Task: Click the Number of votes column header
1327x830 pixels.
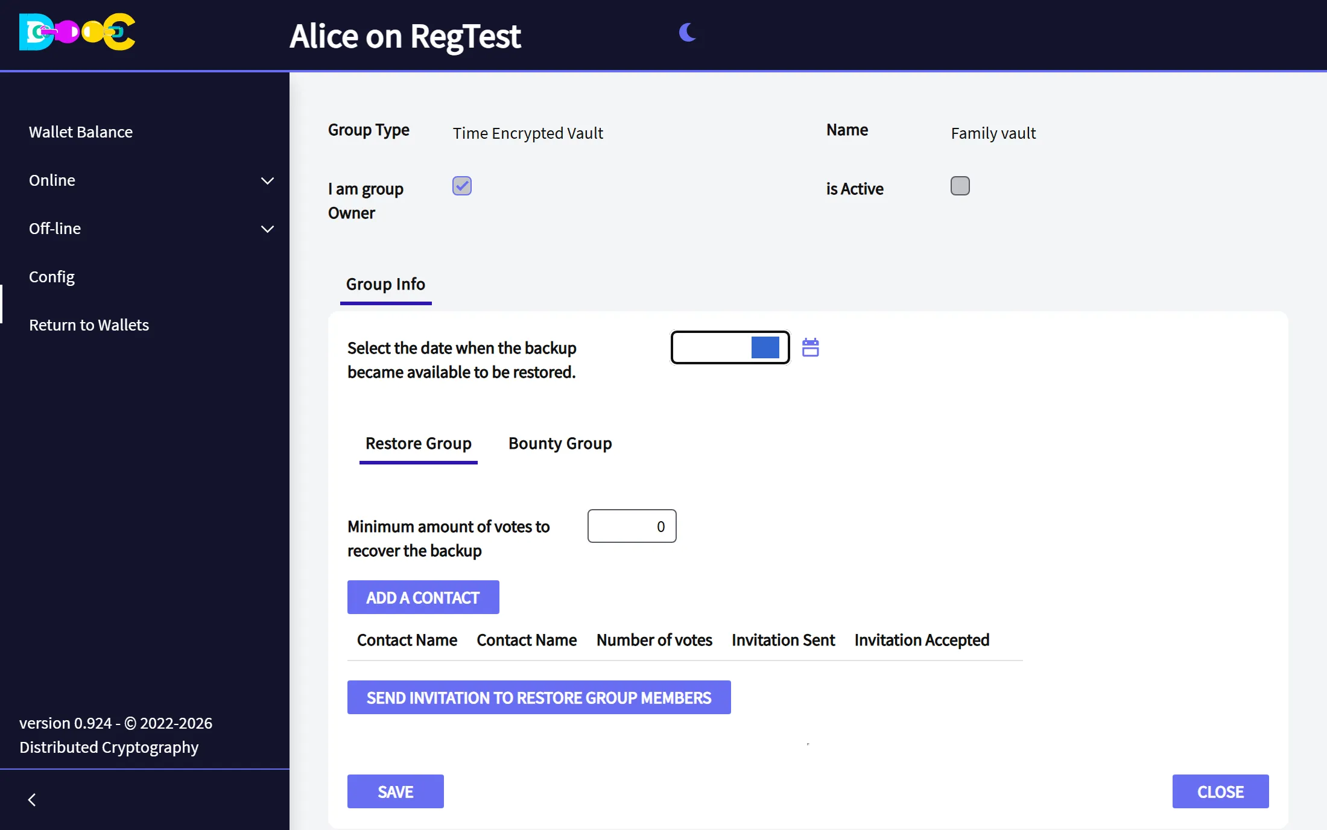Action: pos(654,640)
